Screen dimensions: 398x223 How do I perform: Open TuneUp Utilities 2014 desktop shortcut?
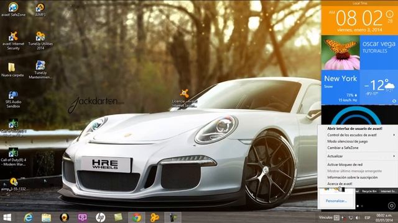(x=40, y=40)
